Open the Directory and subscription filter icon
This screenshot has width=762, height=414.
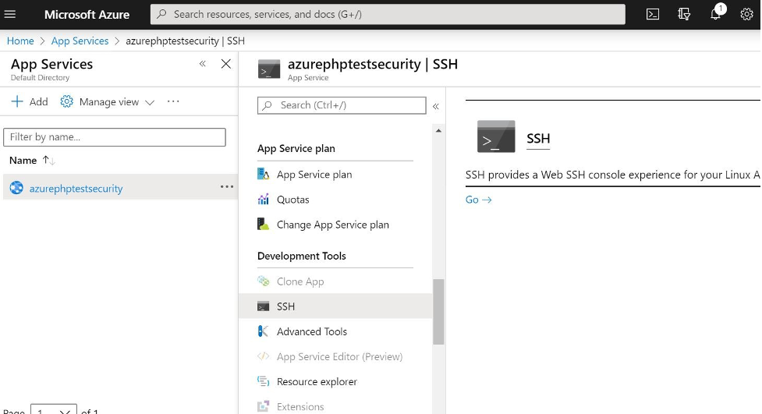684,14
